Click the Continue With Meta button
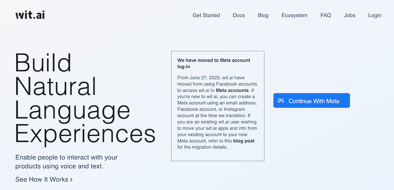This screenshot has width=394, height=190. pos(312,100)
